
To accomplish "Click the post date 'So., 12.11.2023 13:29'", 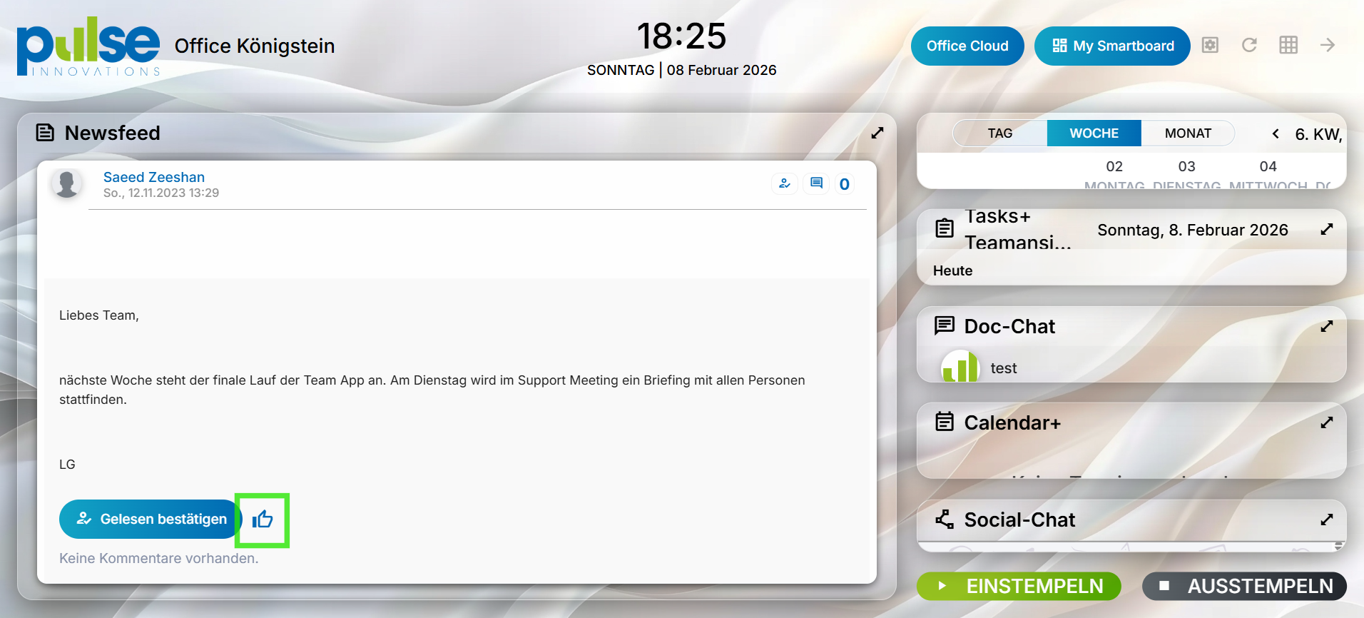I will pos(161,193).
